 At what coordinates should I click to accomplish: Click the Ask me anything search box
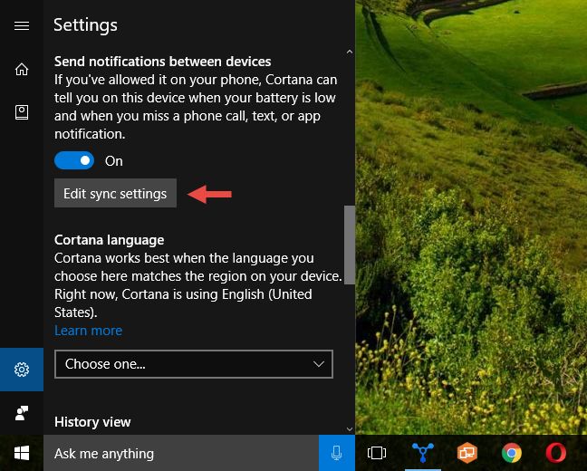(181, 453)
